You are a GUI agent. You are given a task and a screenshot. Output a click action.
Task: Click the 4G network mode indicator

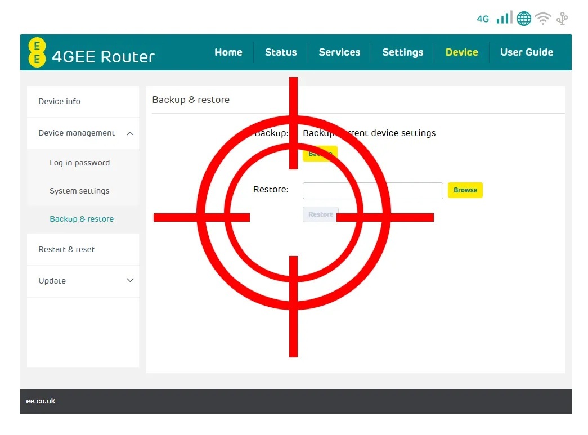483,19
